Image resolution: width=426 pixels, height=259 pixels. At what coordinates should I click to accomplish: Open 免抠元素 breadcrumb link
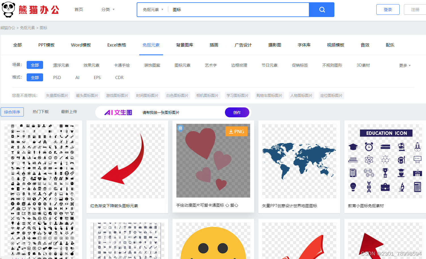click(27, 28)
